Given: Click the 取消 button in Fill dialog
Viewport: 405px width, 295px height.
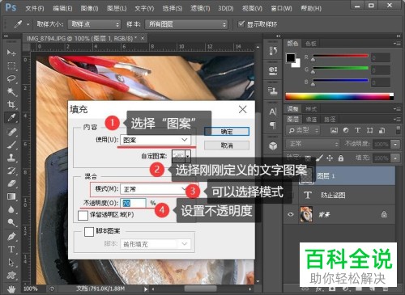Looking at the screenshot, I should 227,145.
